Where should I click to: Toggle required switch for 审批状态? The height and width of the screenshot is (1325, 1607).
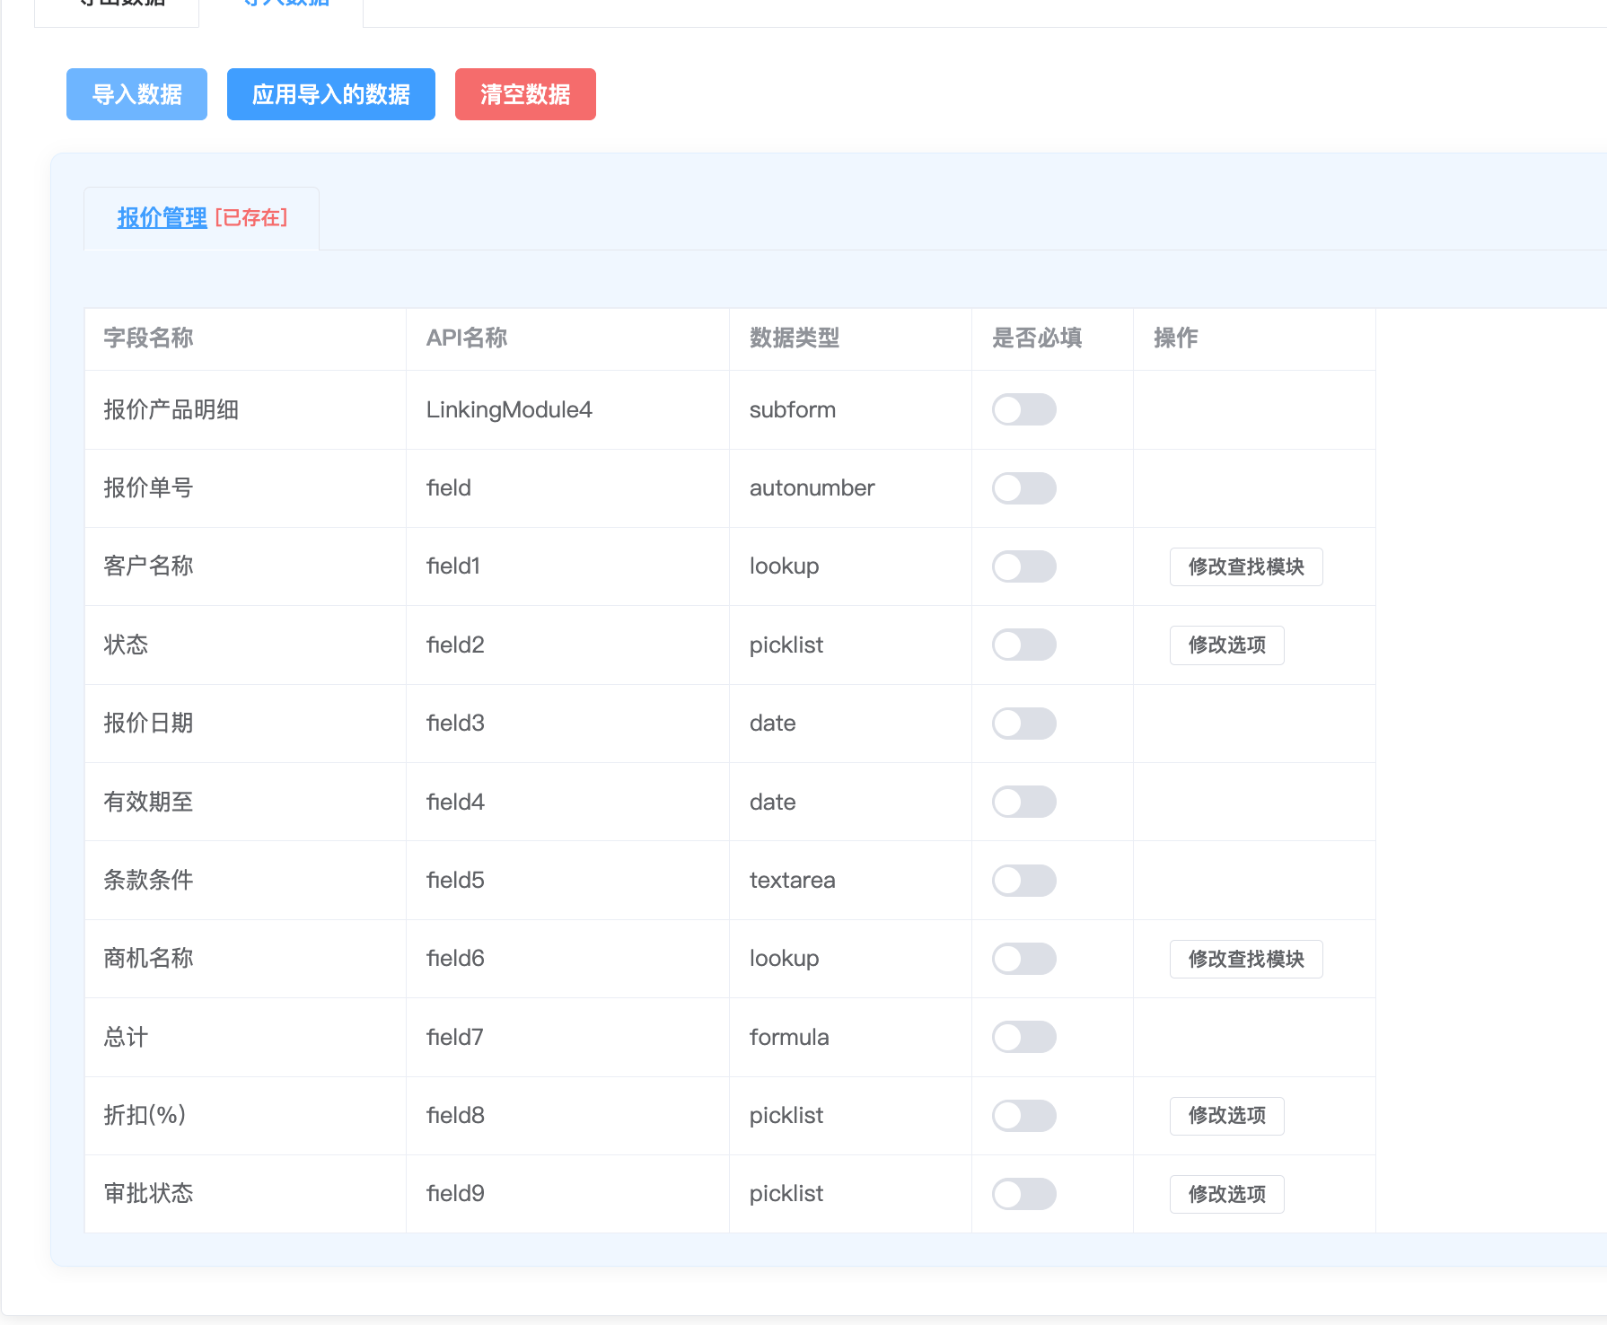[x=1023, y=1194]
